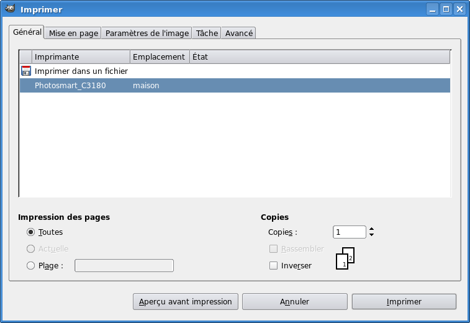Click the GIMP icon in the title bar
The width and height of the screenshot is (470, 323).
pos(11,9)
